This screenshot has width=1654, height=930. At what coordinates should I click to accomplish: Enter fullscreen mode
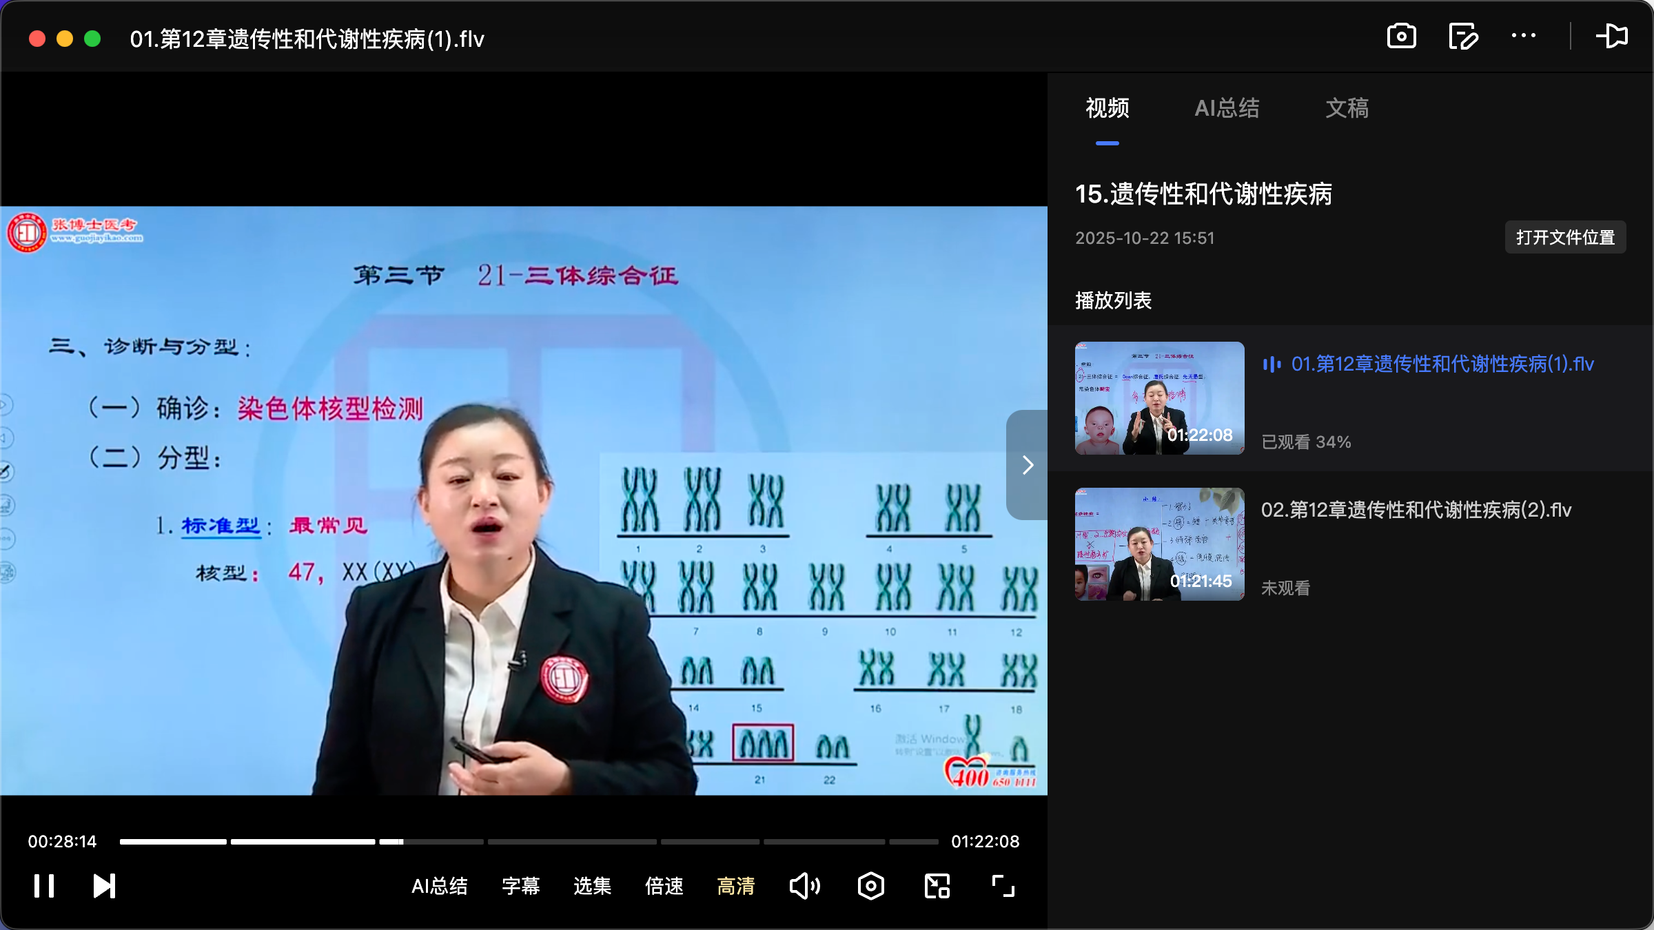click(x=1001, y=886)
